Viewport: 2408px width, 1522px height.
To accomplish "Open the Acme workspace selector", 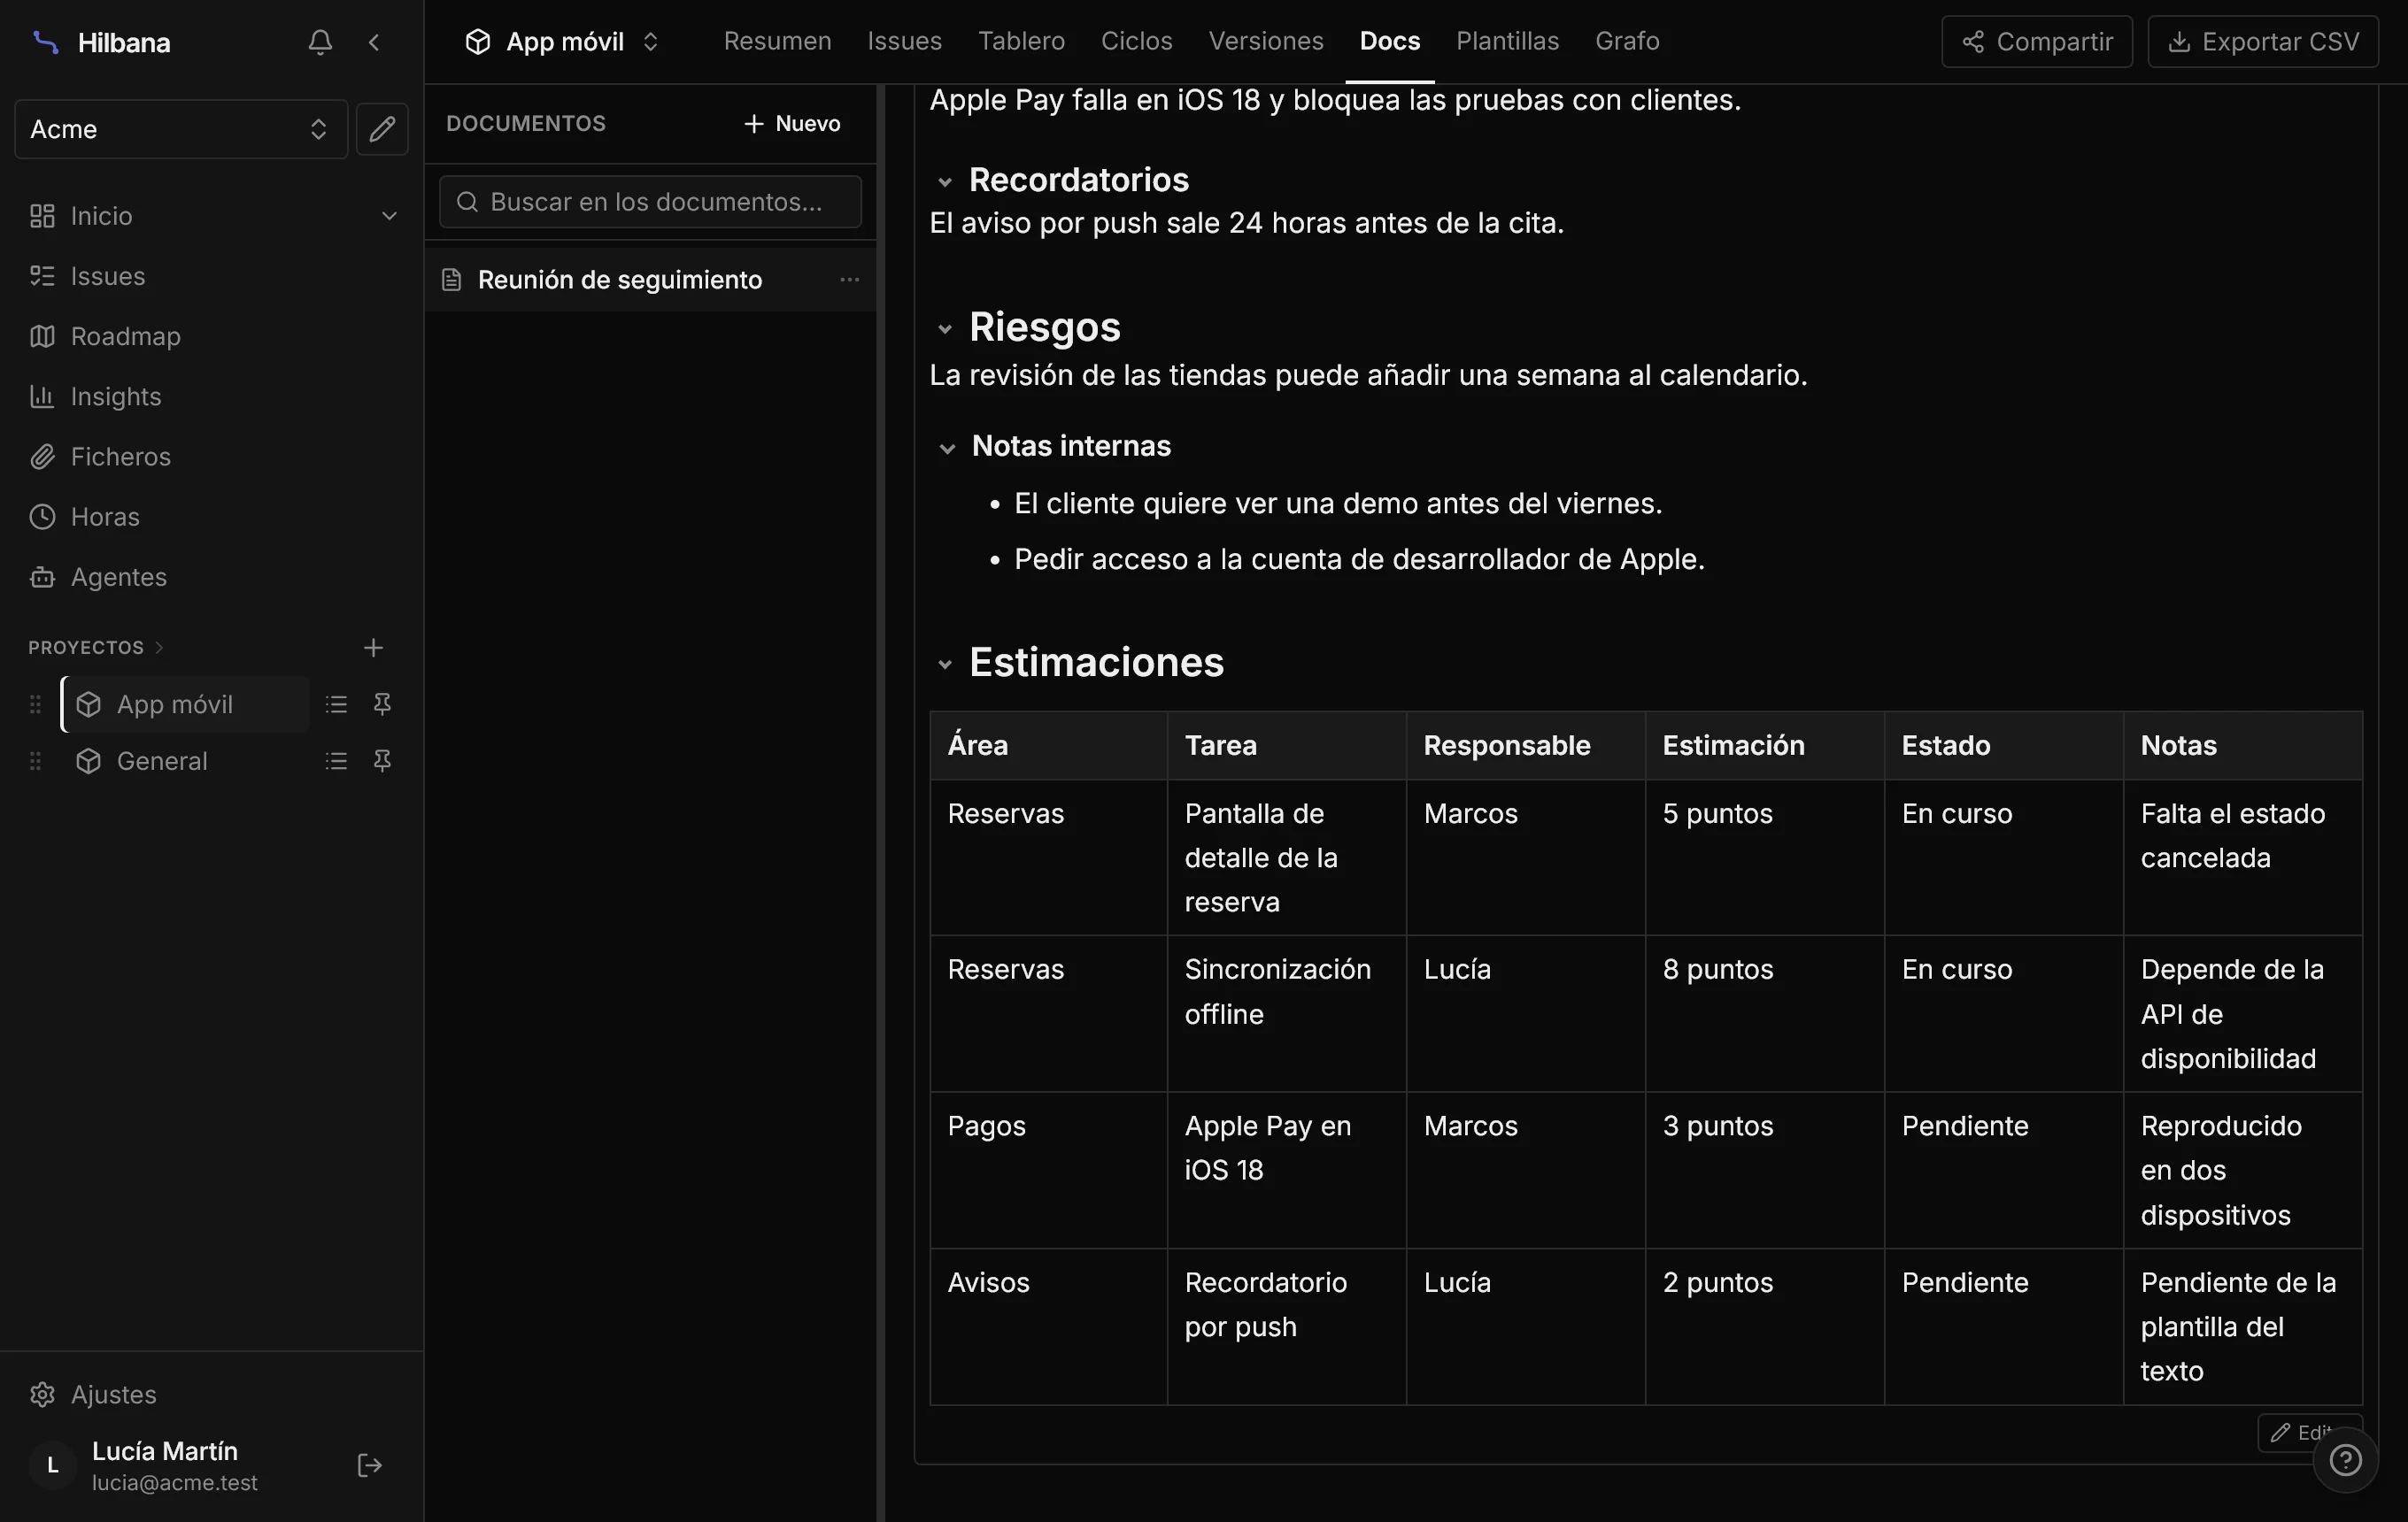I will 181,129.
